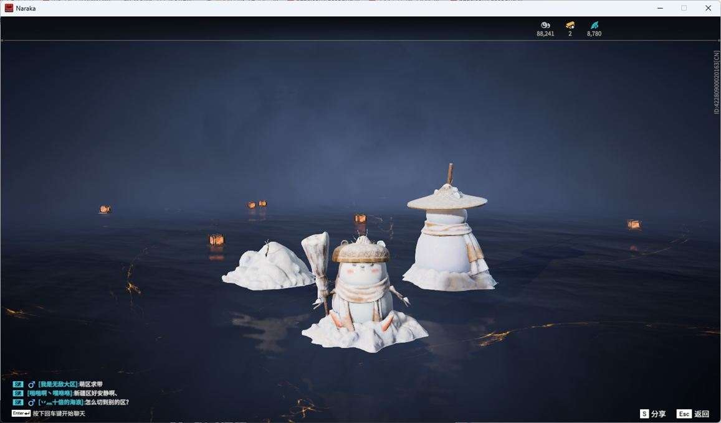Image resolution: width=721 pixels, height=423 pixels.
Task: Click the channel badge beside 我是无敌大区 message
Action: click(18, 384)
